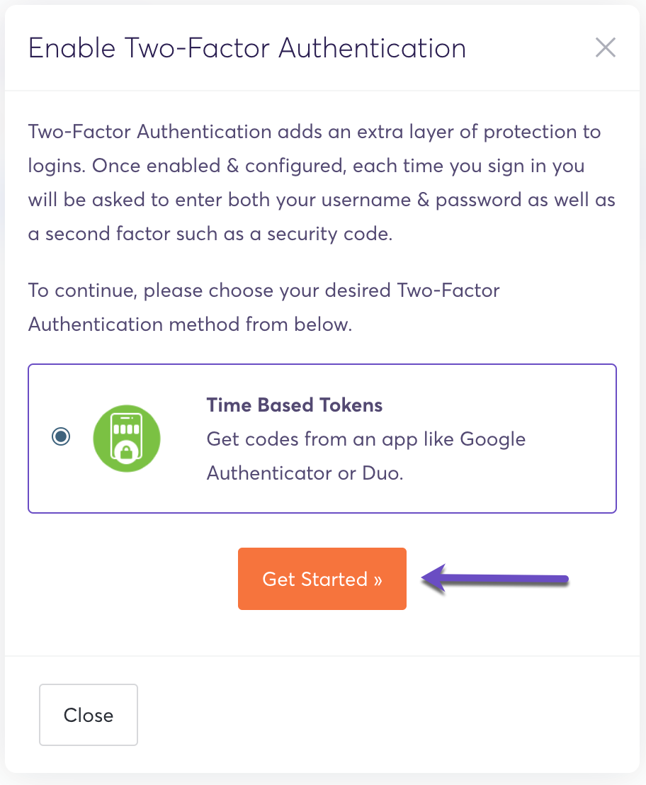Click the green phone lock icon
Viewport: 646px width, 785px height.
(127, 439)
